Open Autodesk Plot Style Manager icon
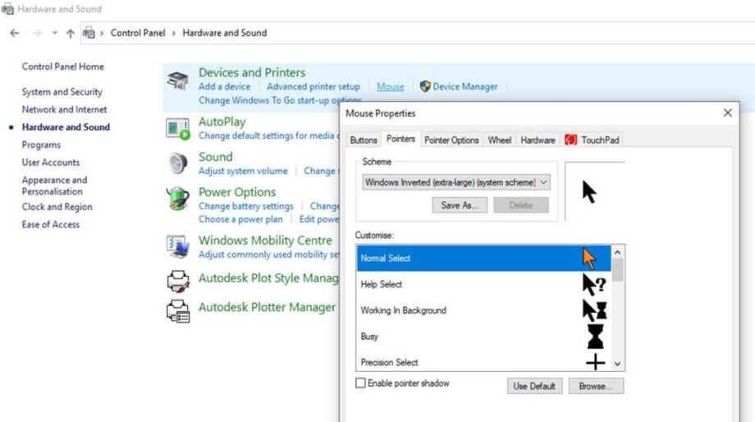The image size is (755, 422). 178,281
